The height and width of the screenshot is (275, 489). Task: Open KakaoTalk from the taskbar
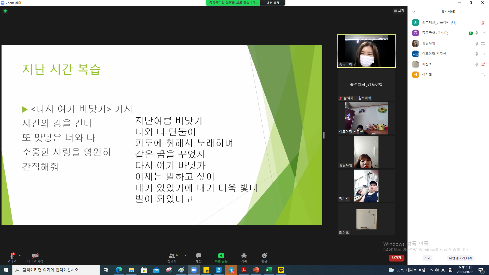[x=281, y=270]
